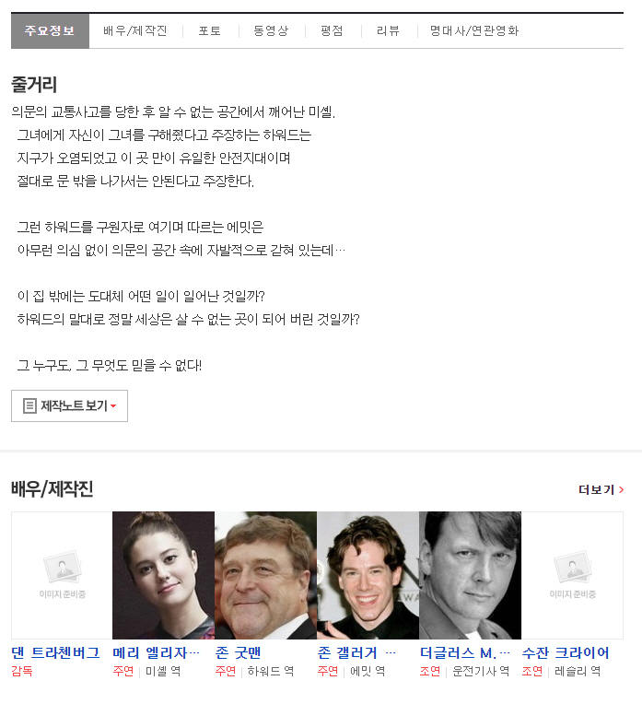Click 댄 트라첸버그 placeholder image icon

(62, 567)
